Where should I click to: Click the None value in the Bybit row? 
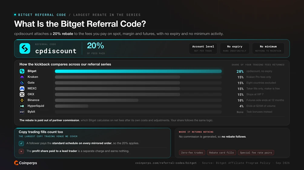pyautogui.click(x=240, y=112)
